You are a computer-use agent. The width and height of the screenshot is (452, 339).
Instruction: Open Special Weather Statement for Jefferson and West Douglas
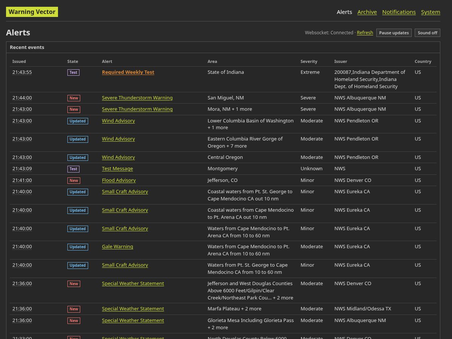click(x=133, y=284)
